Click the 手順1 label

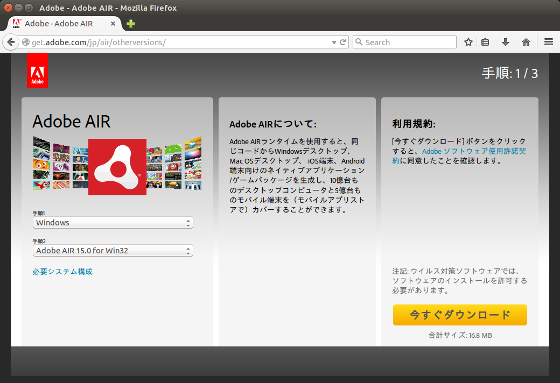click(39, 213)
